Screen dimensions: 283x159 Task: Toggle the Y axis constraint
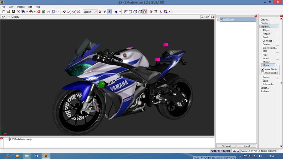coord(105,12)
